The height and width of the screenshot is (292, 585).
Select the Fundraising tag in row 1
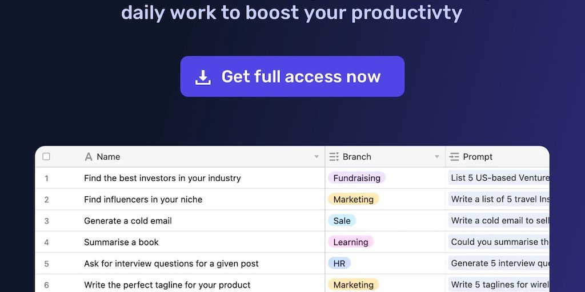click(x=356, y=178)
